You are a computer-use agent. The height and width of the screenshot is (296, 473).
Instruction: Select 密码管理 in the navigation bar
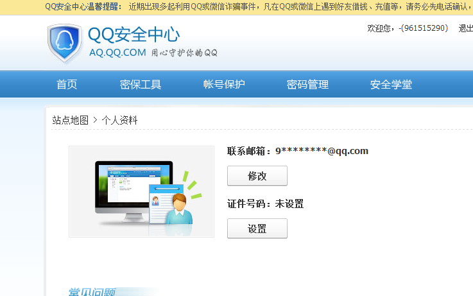[x=307, y=85]
